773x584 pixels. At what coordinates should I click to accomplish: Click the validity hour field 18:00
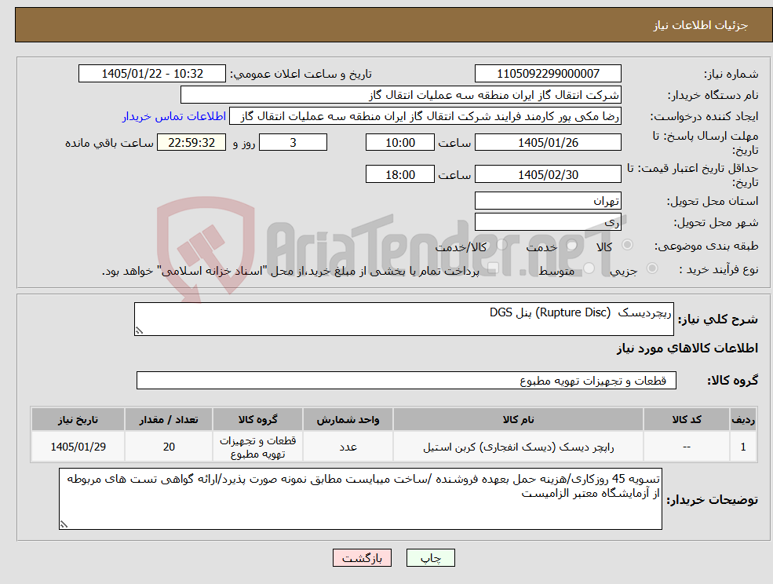(x=399, y=174)
